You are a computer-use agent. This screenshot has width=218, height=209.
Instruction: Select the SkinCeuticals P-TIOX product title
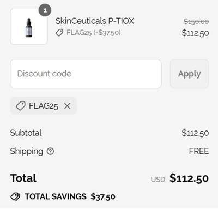[x=95, y=21]
